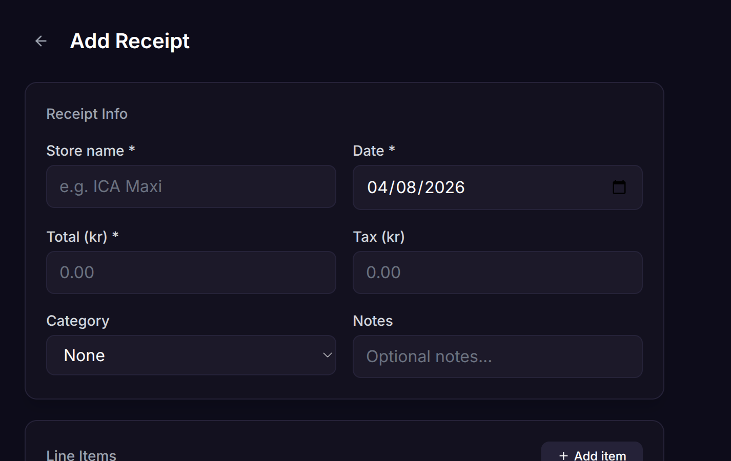The height and width of the screenshot is (461, 731).
Task: Select the Tax (kr) input field
Action: pos(498,273)
